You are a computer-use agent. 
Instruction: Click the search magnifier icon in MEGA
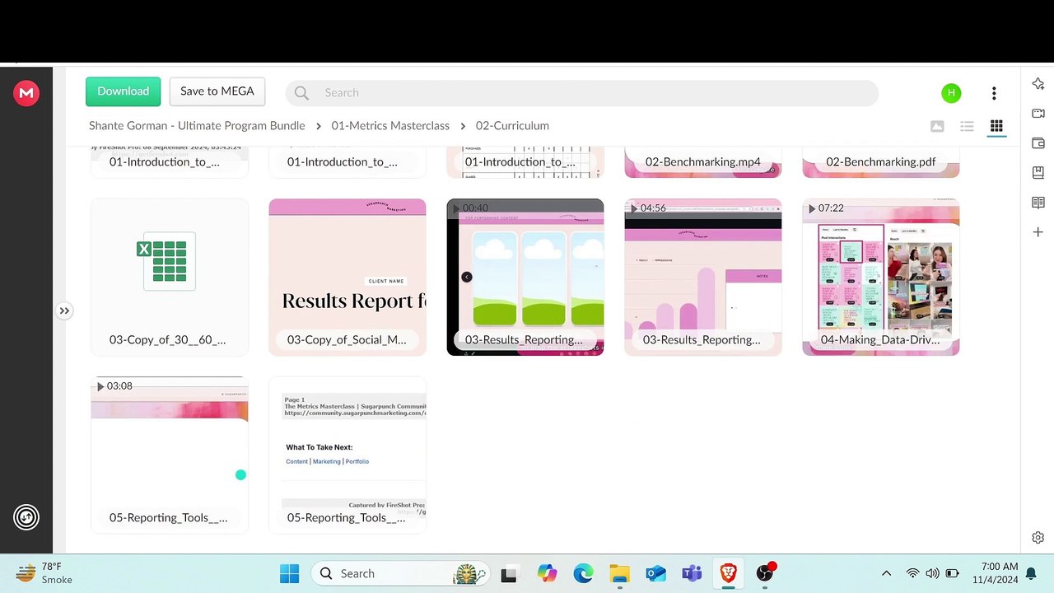point(301,93)
